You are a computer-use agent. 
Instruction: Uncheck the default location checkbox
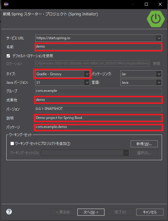(x=8, y=56)
